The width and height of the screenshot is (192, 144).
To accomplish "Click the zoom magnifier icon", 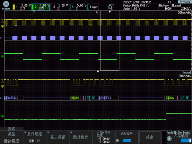I will point(111,7).
